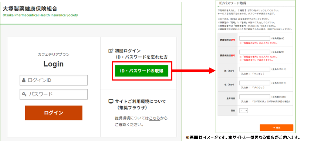Click the ログインID input field

(x=54, y=80)
